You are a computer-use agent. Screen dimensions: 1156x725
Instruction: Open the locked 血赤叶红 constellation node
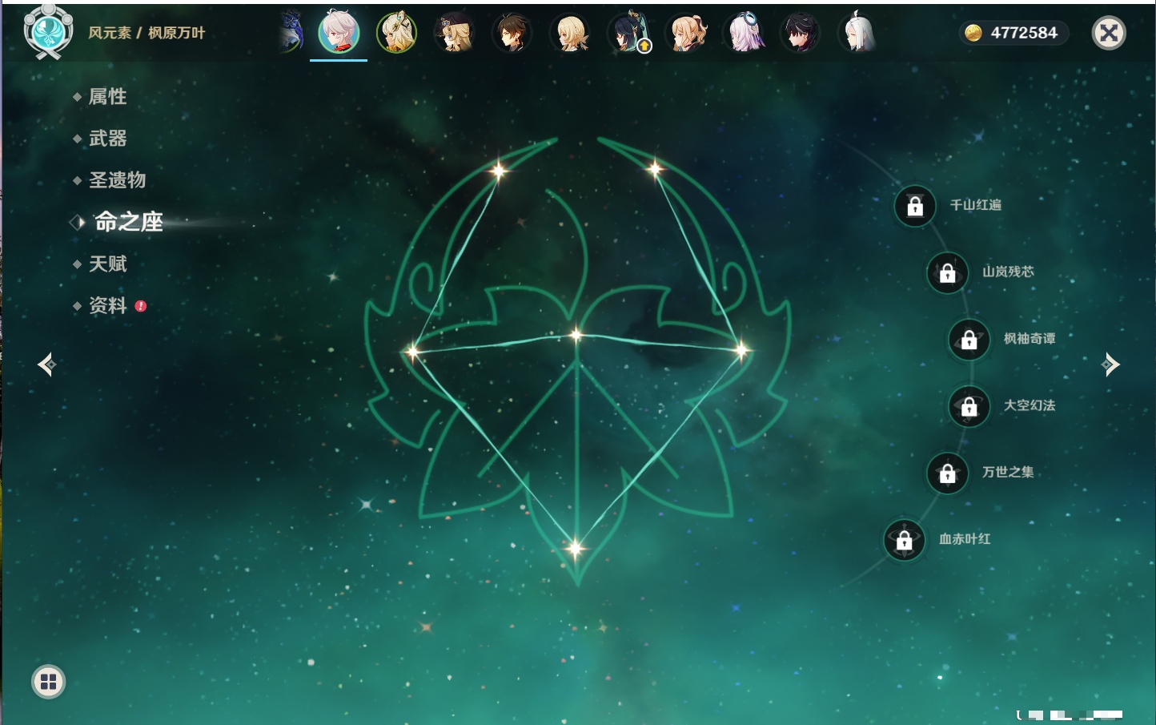pyautogui.click(x=905, y=540)
